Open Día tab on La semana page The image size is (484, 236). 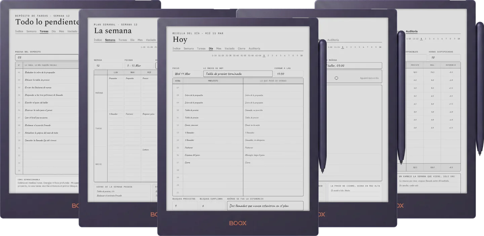132,40
